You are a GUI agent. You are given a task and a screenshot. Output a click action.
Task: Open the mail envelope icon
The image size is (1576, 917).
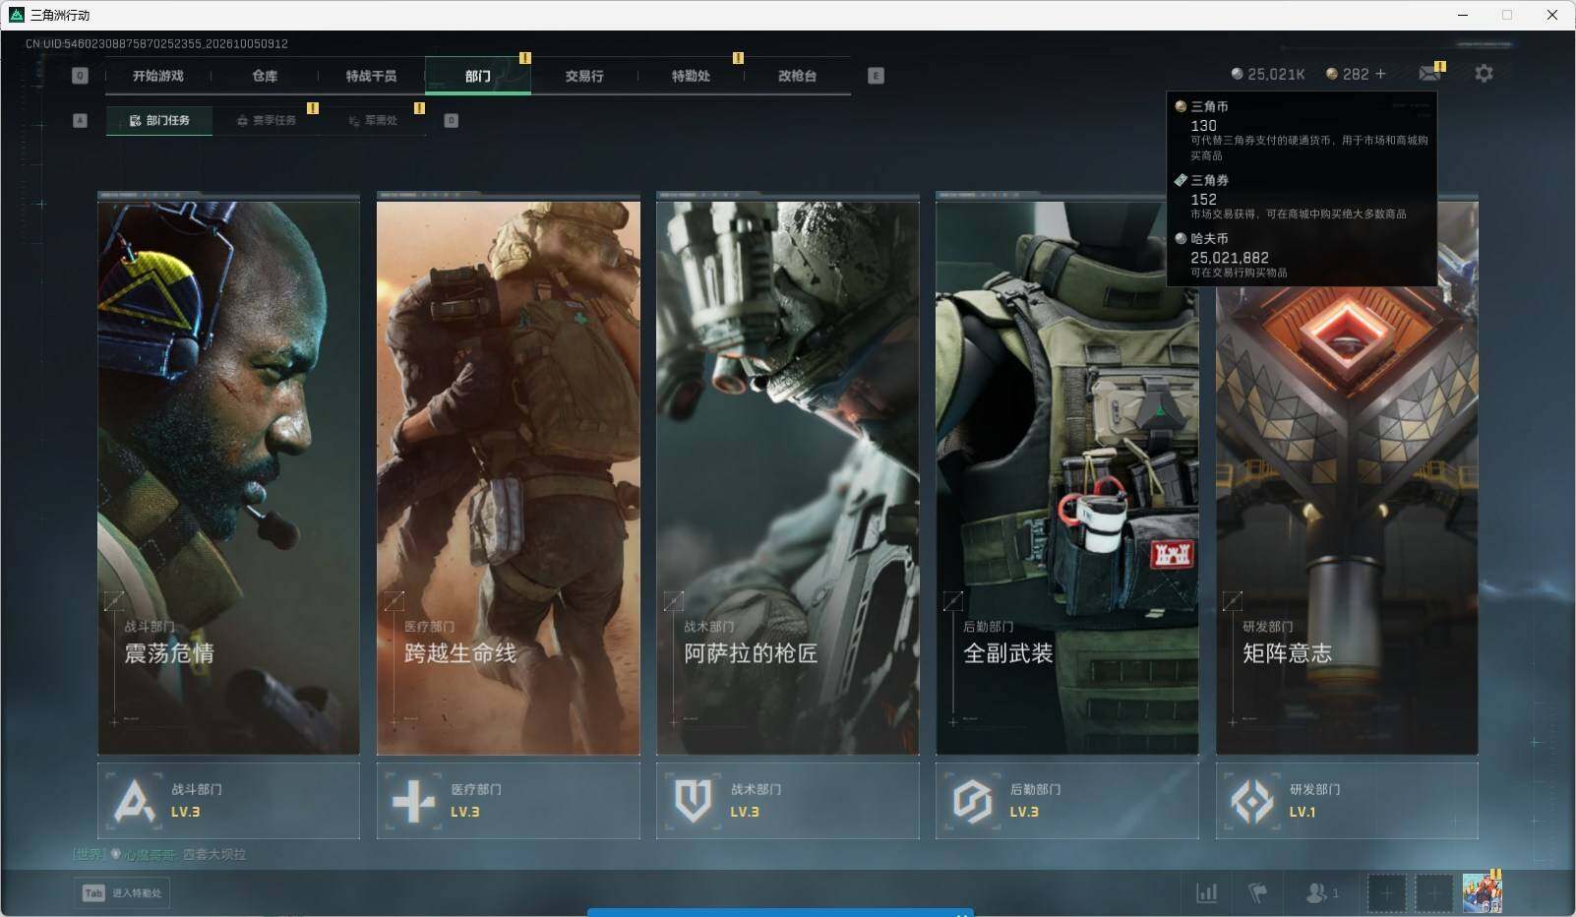tap(1429, 74)
